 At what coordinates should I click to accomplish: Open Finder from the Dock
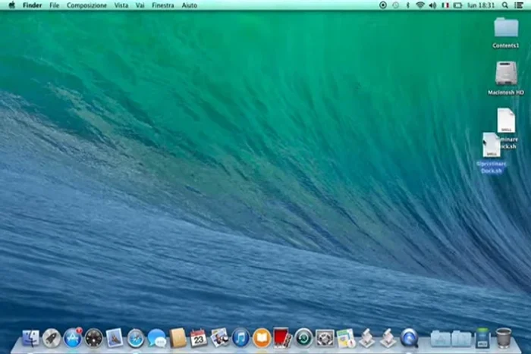(x=31, y=337)
